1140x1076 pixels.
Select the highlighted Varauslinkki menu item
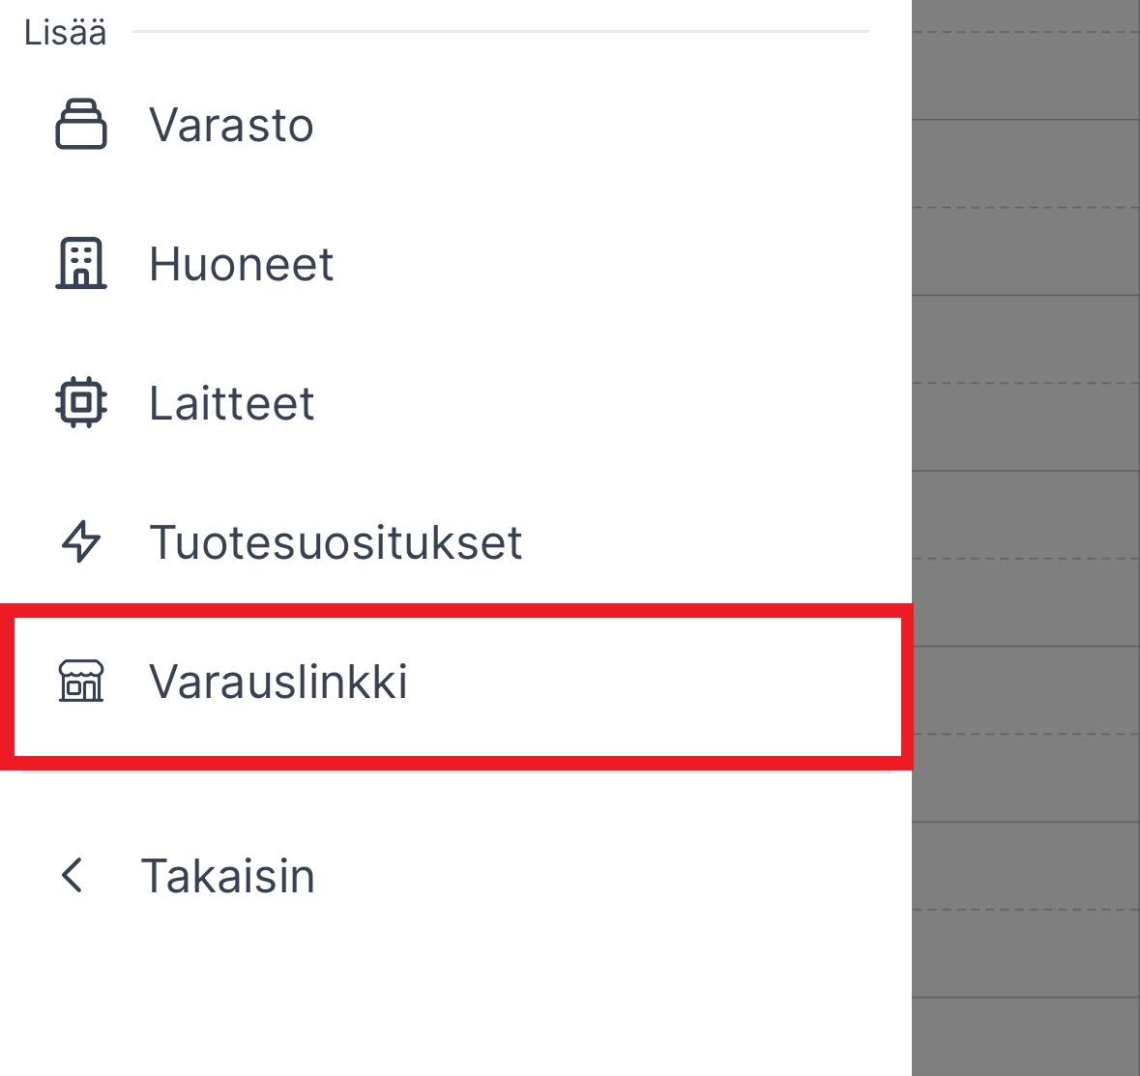click(x=278, y=683)
